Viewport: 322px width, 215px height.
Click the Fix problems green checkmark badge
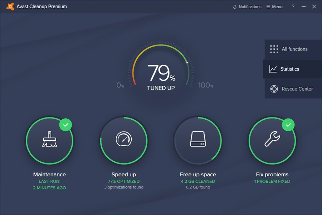[288, 125]
